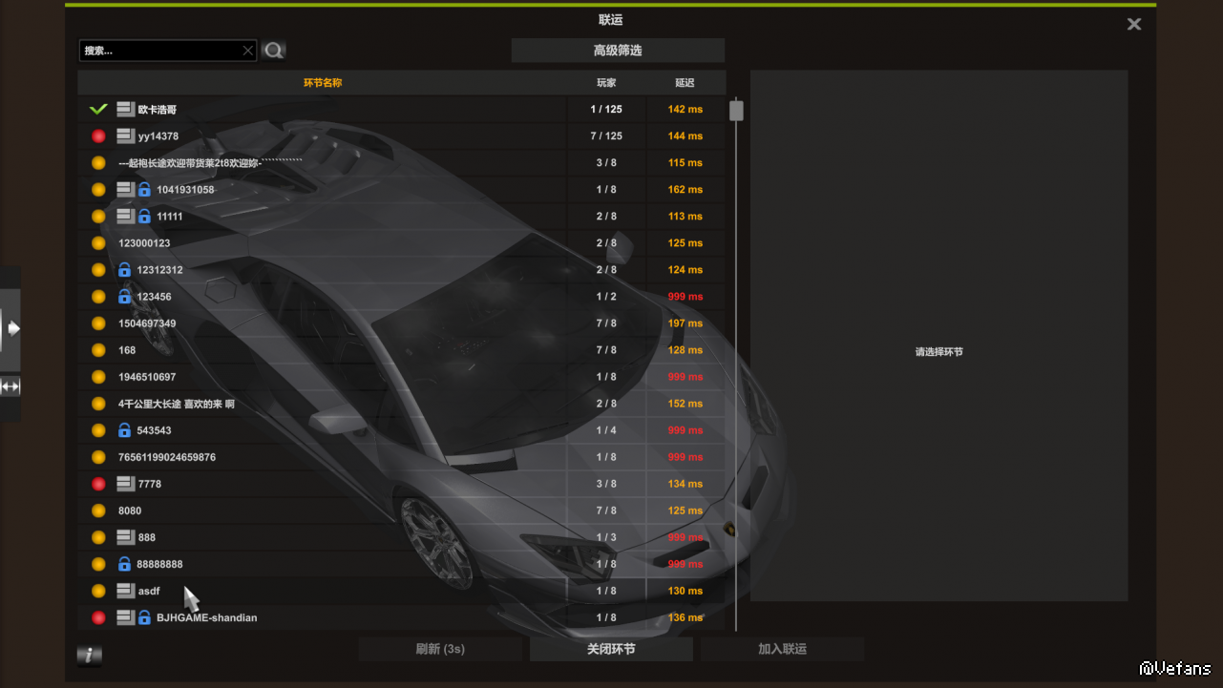Click the lock icon beside 12312312
The image size is (1223, 688).
click(x=124, y=270)
